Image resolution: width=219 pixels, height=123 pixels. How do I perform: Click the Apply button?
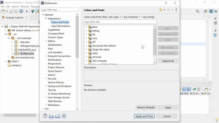pyautogui.click(x=168, y=108)
